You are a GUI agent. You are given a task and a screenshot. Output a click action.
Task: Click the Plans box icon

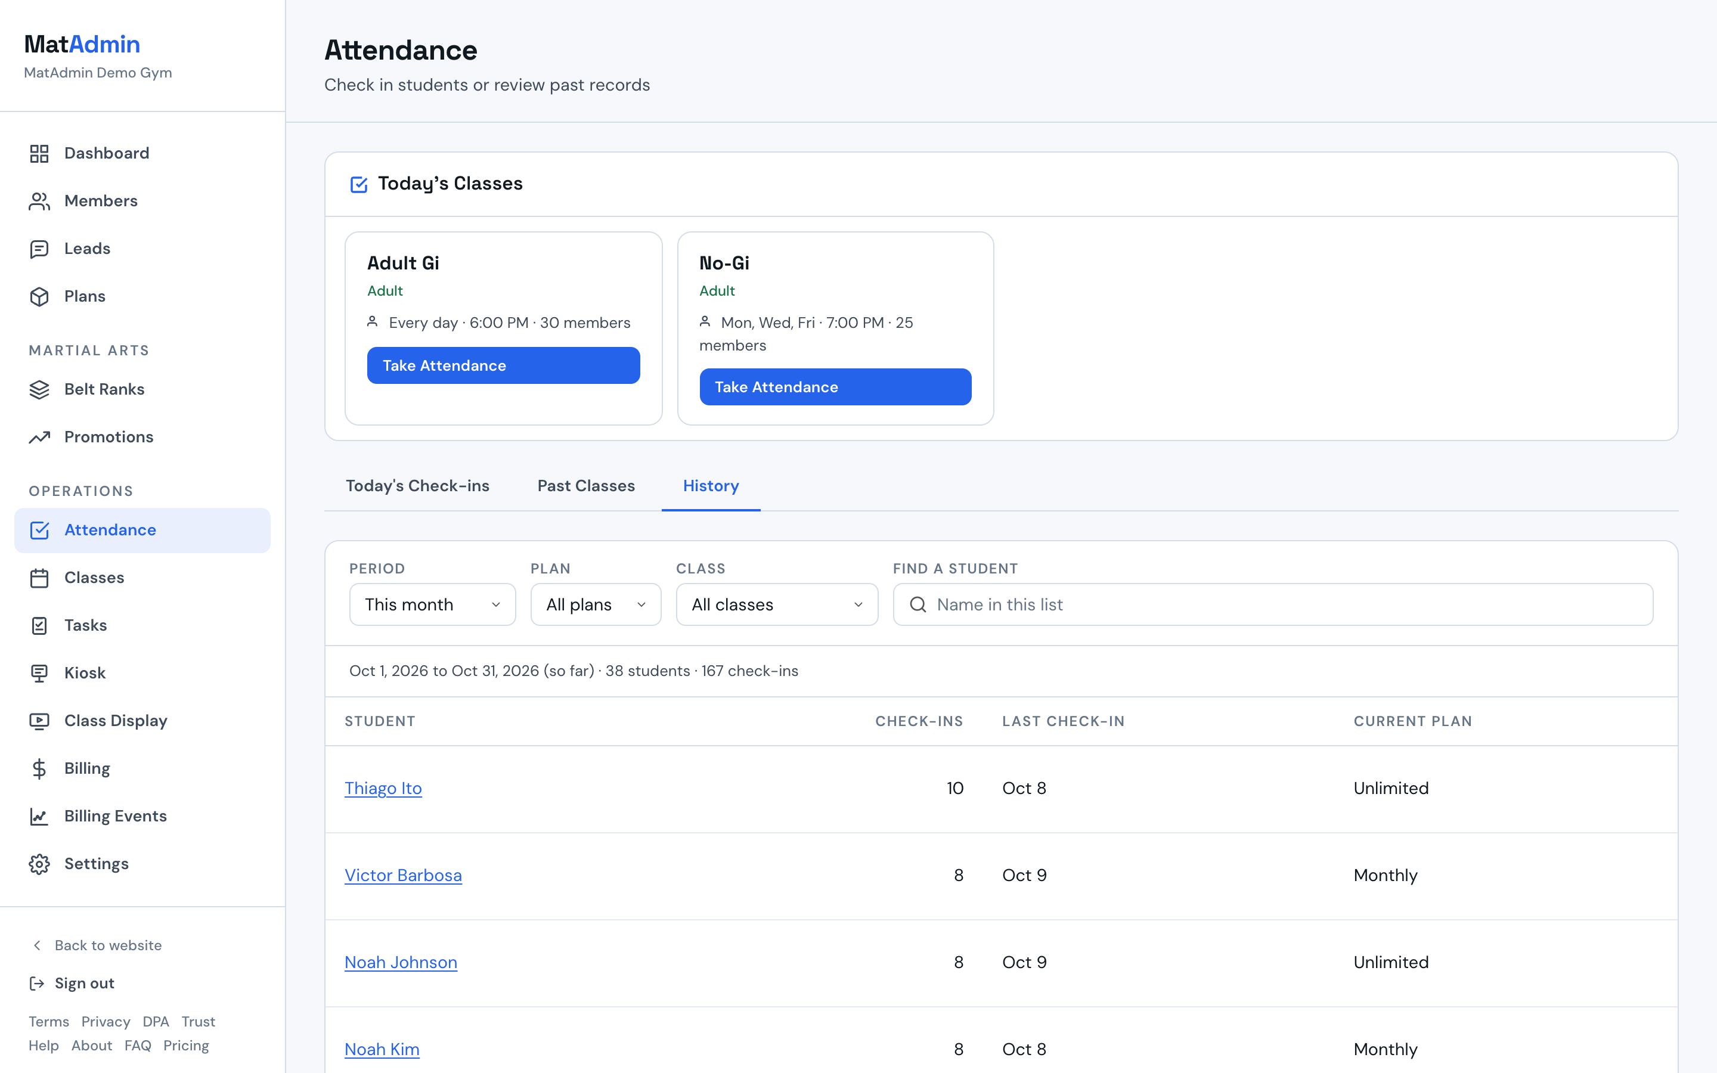[x=39, y=297]
